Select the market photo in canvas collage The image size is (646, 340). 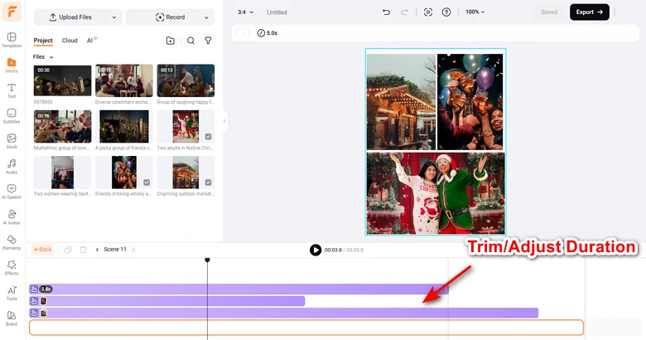(x=402, y=102)
